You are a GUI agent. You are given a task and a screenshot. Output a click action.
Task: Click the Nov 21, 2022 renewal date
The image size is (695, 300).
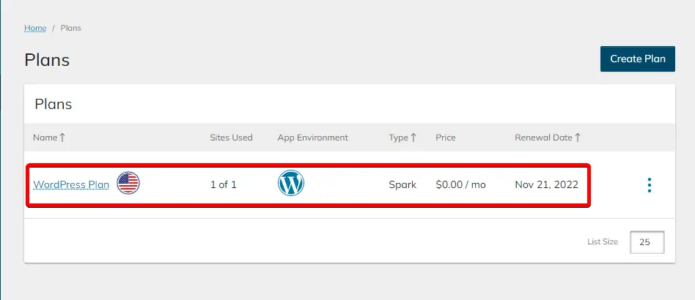point(546,184)
